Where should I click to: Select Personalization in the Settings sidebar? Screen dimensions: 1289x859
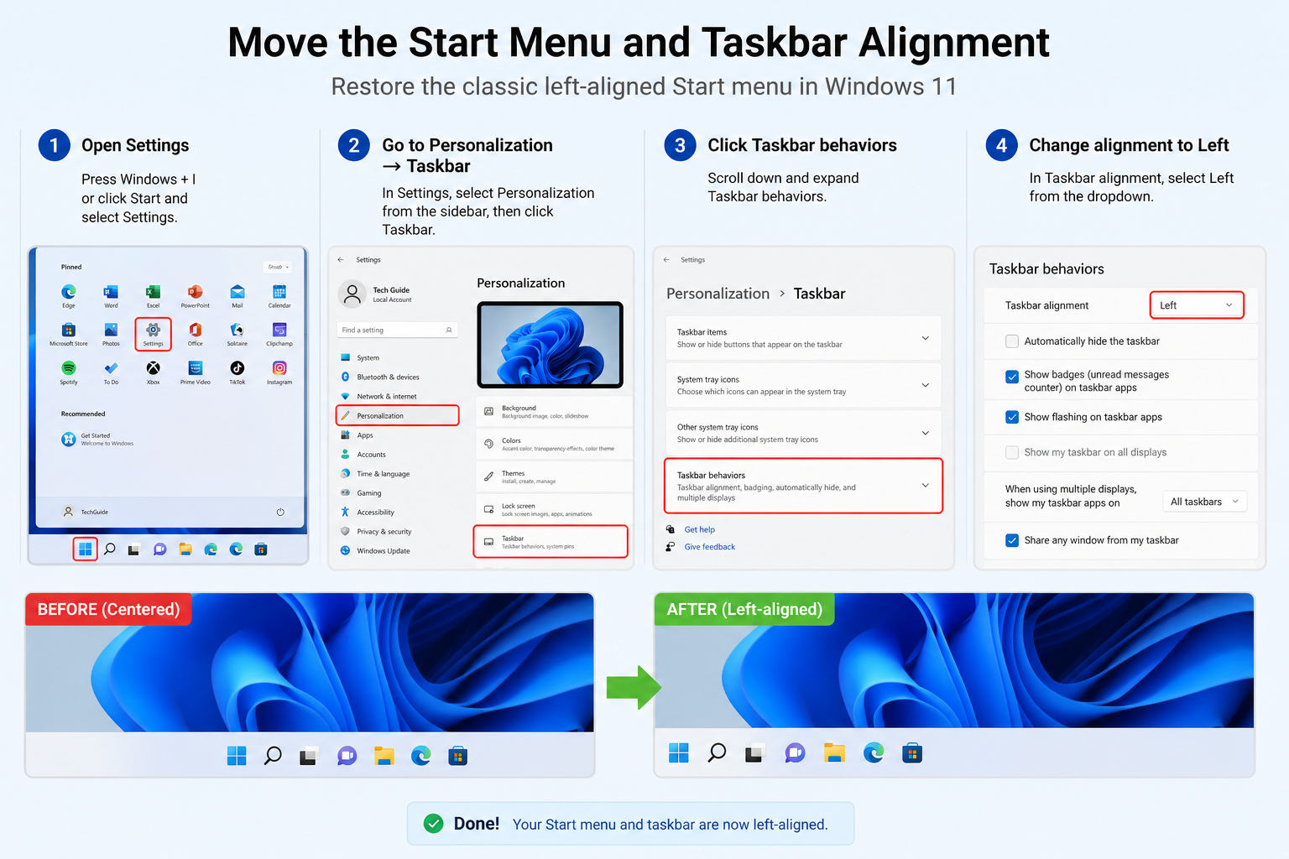(x=398, y=415)
